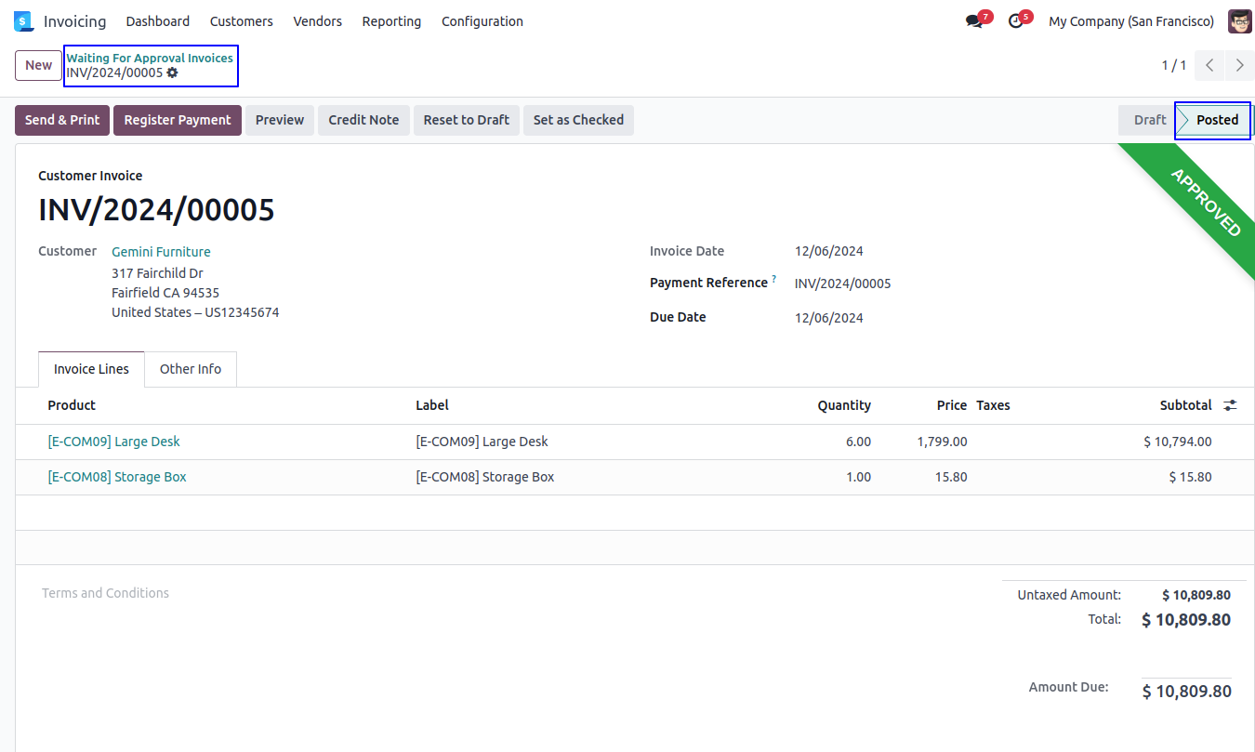Click the Invoicing app logo icon

23,21
